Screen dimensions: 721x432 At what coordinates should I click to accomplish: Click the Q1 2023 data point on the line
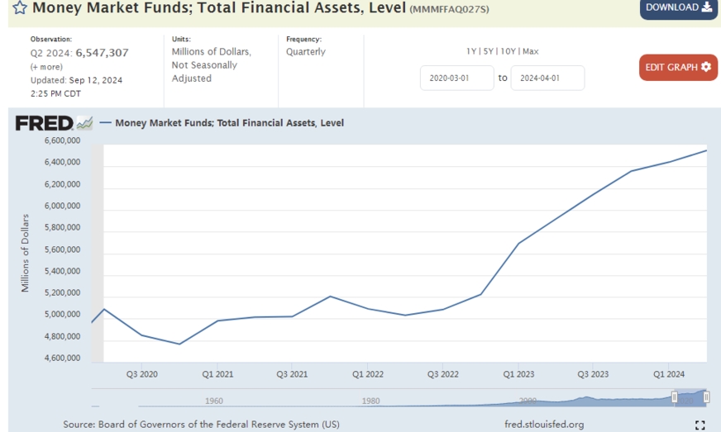[x=518, y=243]
